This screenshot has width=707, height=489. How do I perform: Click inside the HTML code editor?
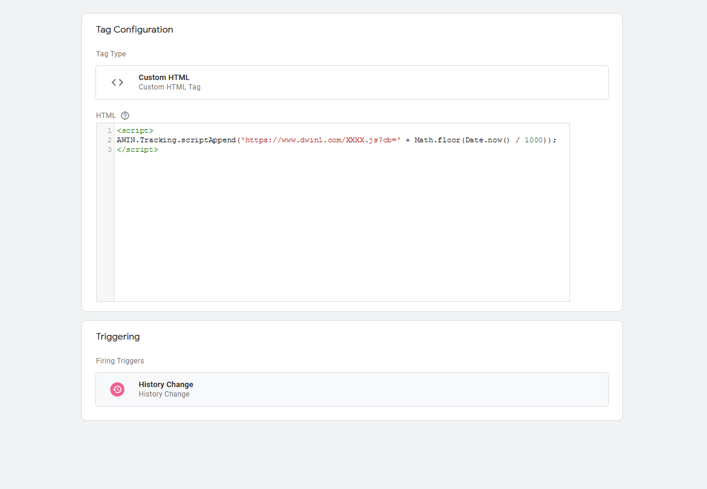333,212
